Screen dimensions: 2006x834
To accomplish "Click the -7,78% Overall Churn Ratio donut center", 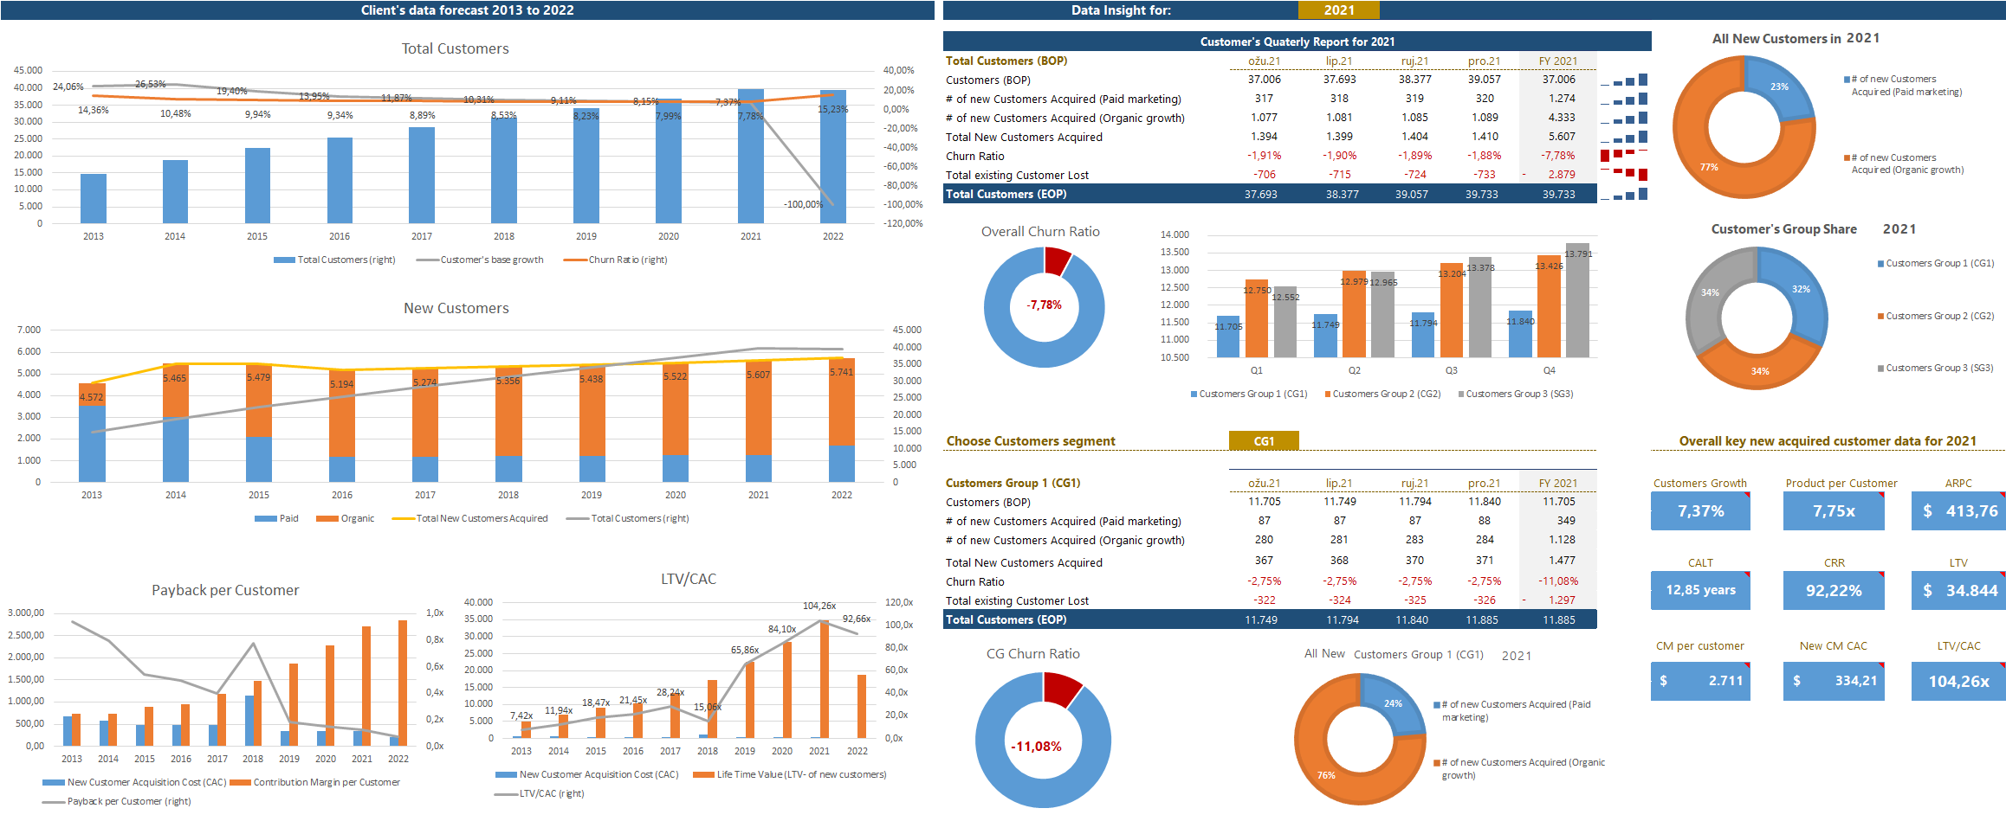I will point(1044,305).
